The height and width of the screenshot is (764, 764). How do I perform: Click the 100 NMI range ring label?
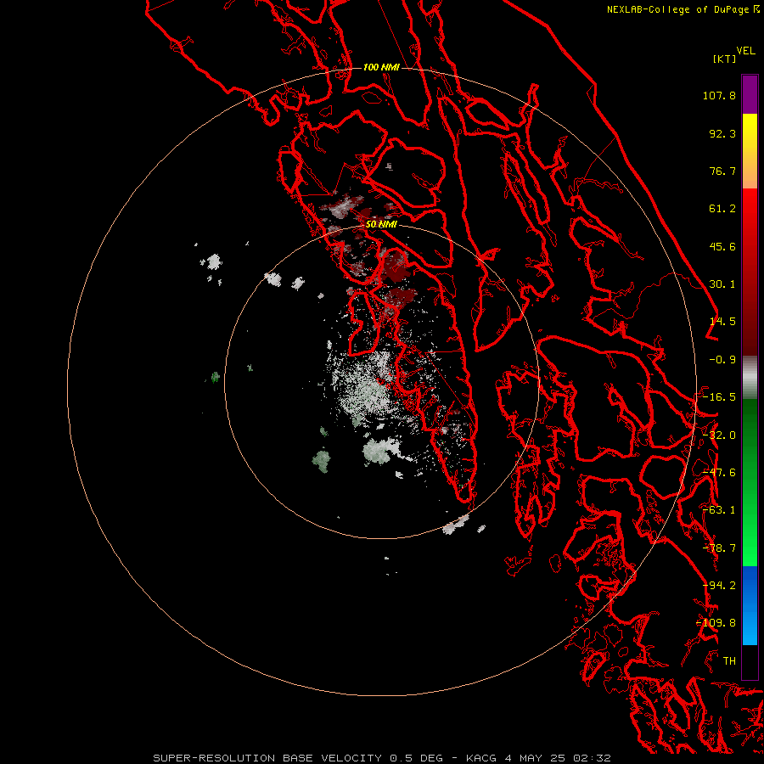point(381,67)
